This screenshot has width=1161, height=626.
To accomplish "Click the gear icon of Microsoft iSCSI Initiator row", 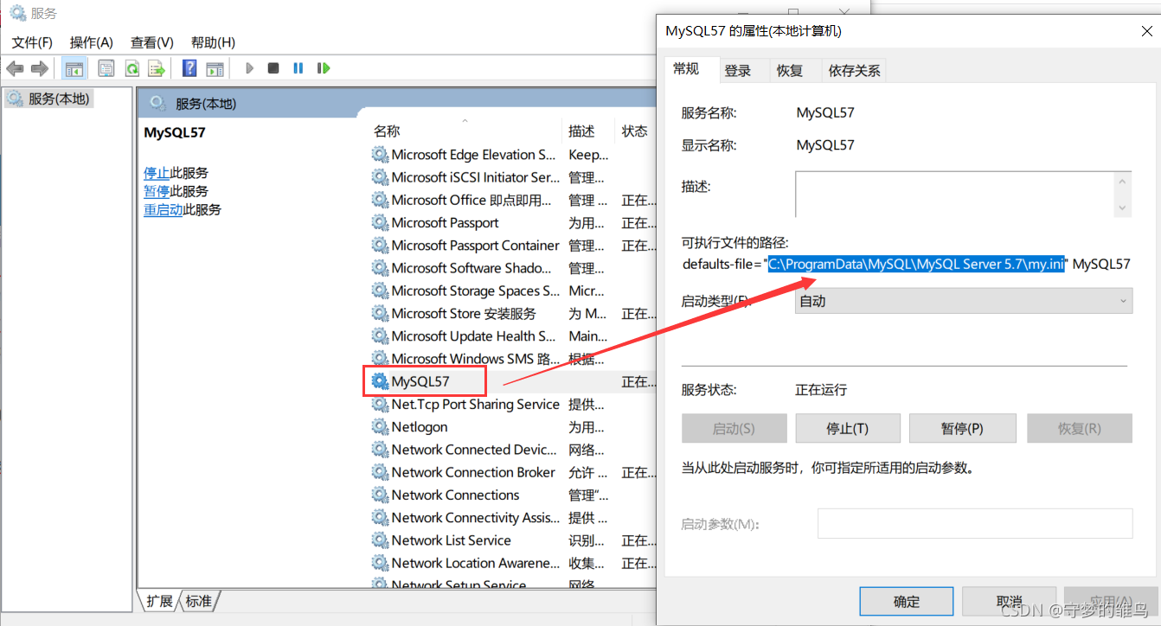I will pyautogui.click(x=380, y=177).
